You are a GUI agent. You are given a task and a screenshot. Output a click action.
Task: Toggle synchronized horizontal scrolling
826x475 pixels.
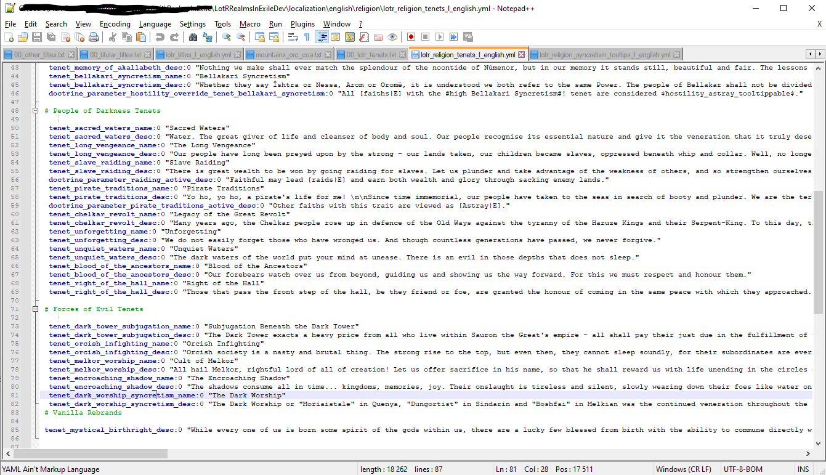click(x=274, y=37)
